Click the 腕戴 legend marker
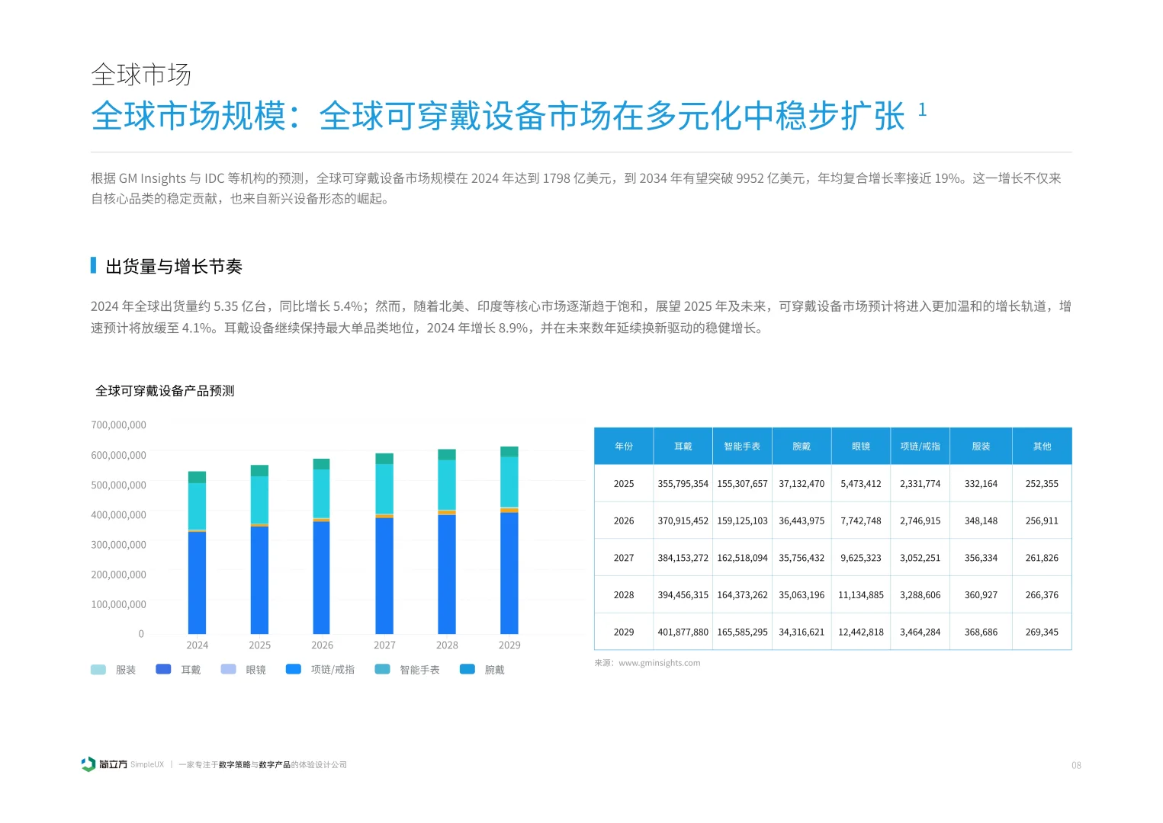 [x=467, y=668]
